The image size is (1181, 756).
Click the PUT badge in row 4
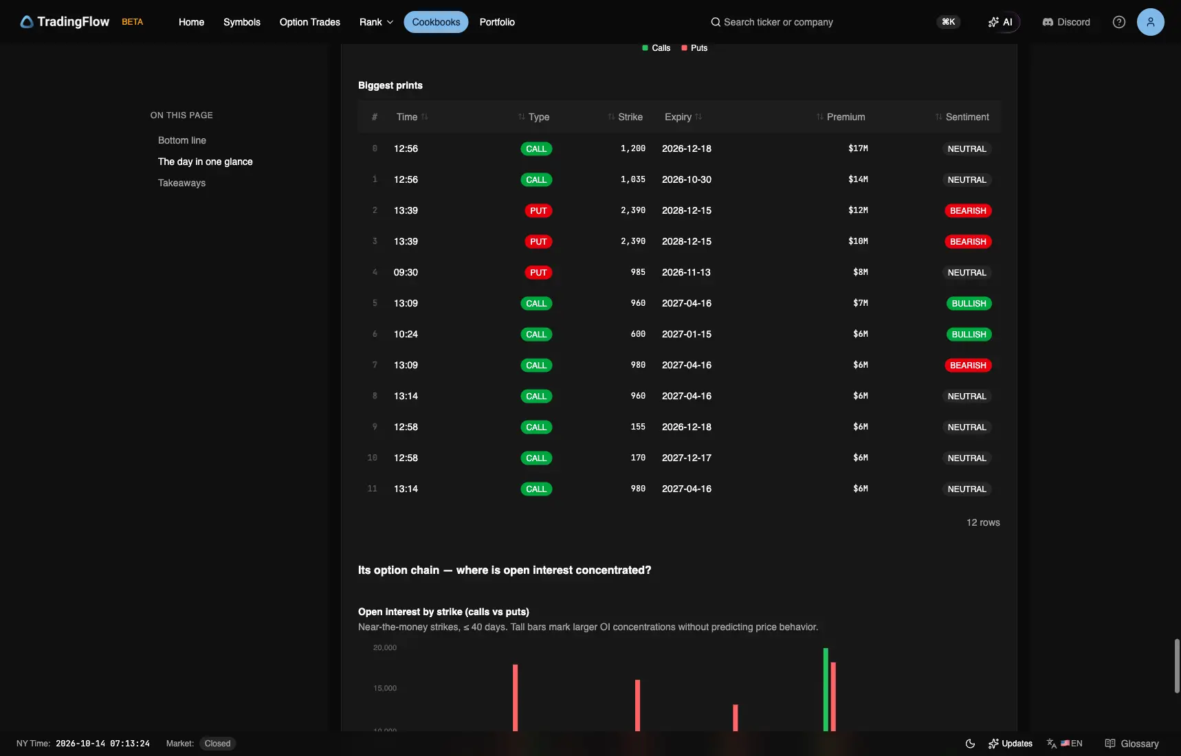click(538, 273)
